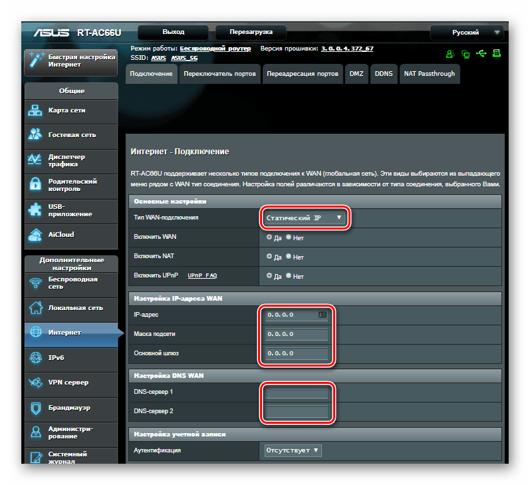Switch to the Переключатель портов tab
Viewport: 530px width, 485px height.
point(219,74)
